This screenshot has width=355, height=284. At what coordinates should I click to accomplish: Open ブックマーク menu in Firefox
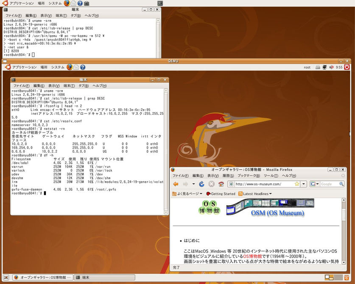pos(249,176)
